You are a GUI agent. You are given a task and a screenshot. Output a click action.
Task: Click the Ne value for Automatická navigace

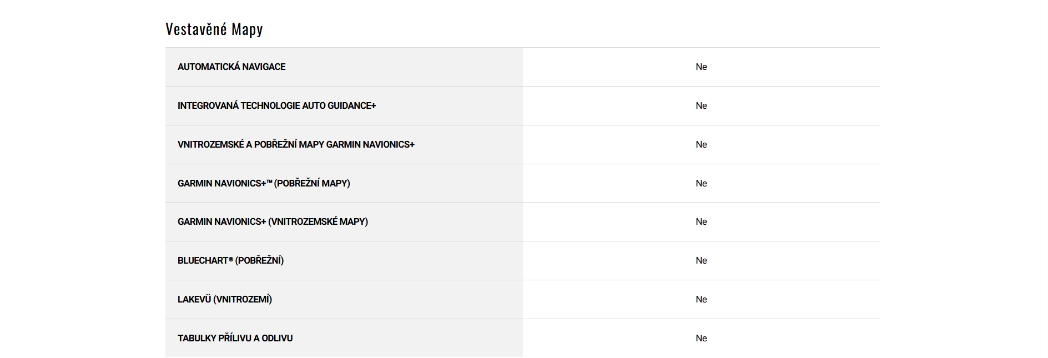[701, 67]
